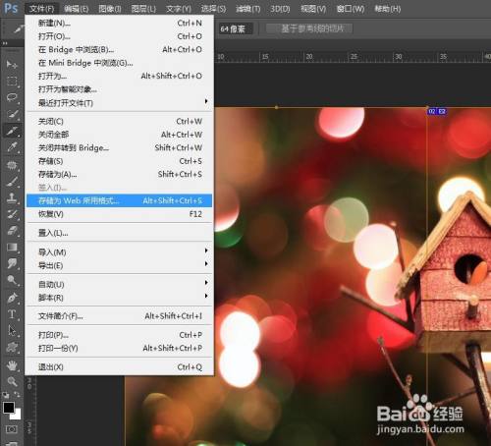
Task: Choose 打开(O) from the file menu
Action: pos(120,36)
